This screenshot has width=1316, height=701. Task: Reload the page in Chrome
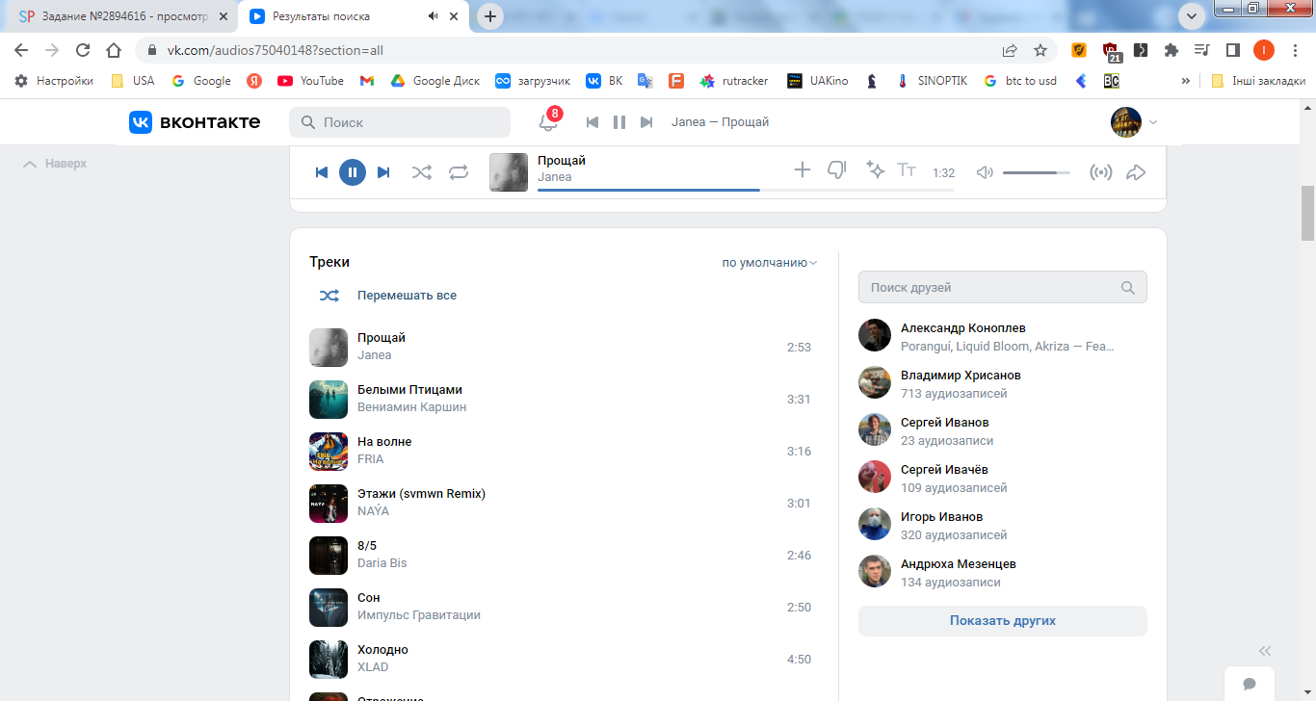(83, 50)
